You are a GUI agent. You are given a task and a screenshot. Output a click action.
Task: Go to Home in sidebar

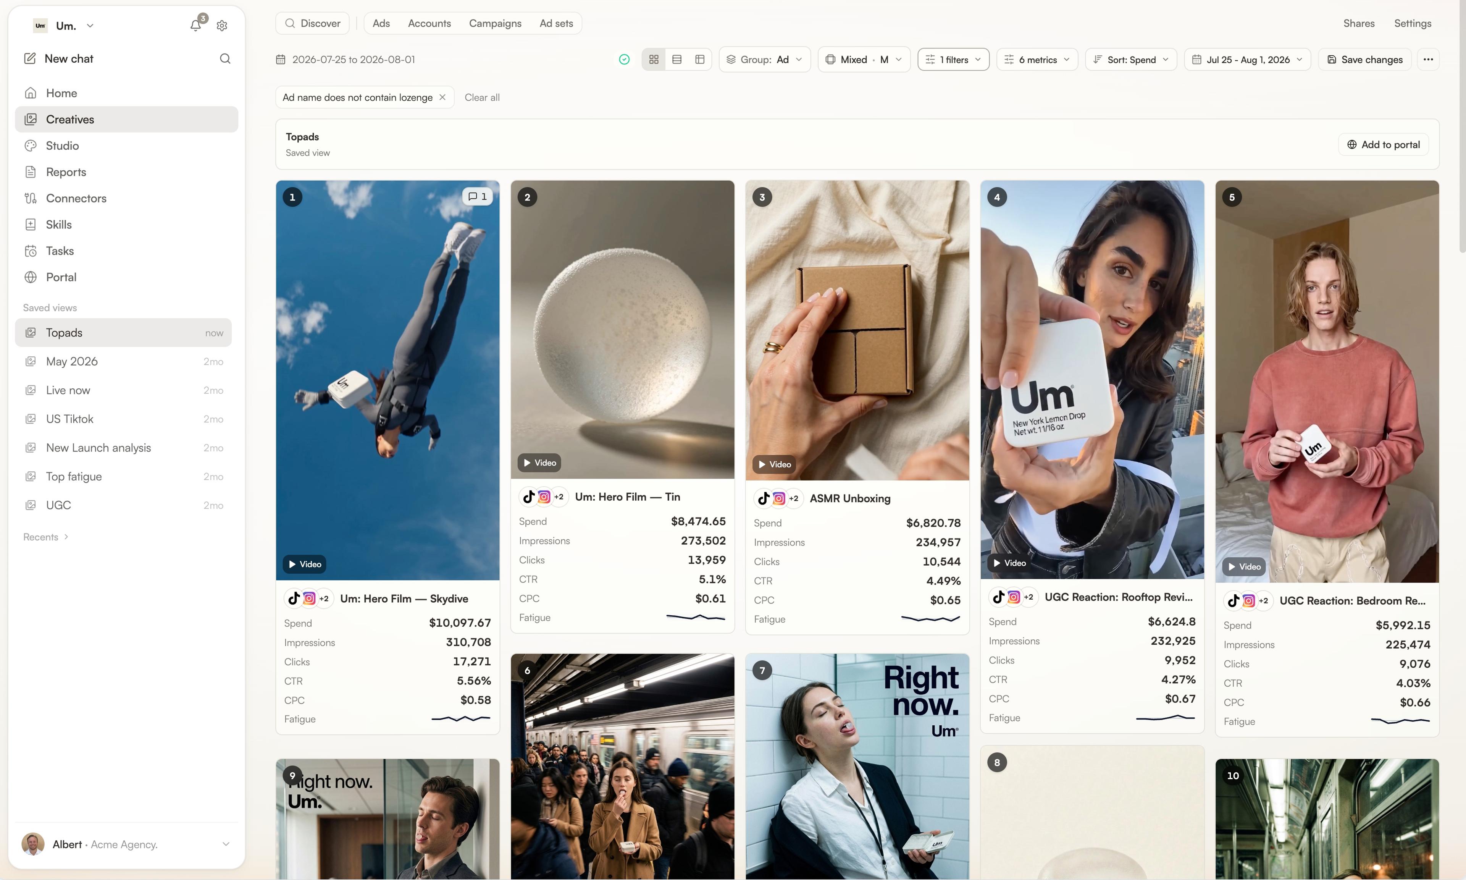click(x=127, y=93)
